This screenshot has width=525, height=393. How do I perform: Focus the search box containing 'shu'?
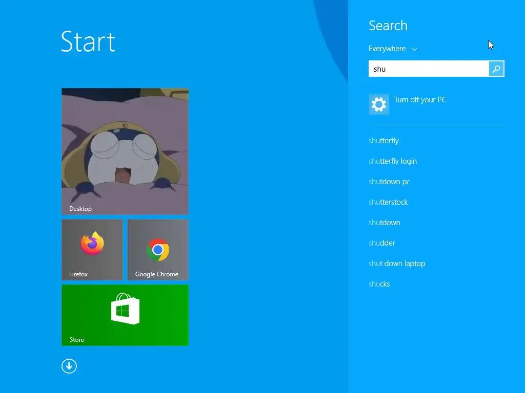tap(429, 69)
